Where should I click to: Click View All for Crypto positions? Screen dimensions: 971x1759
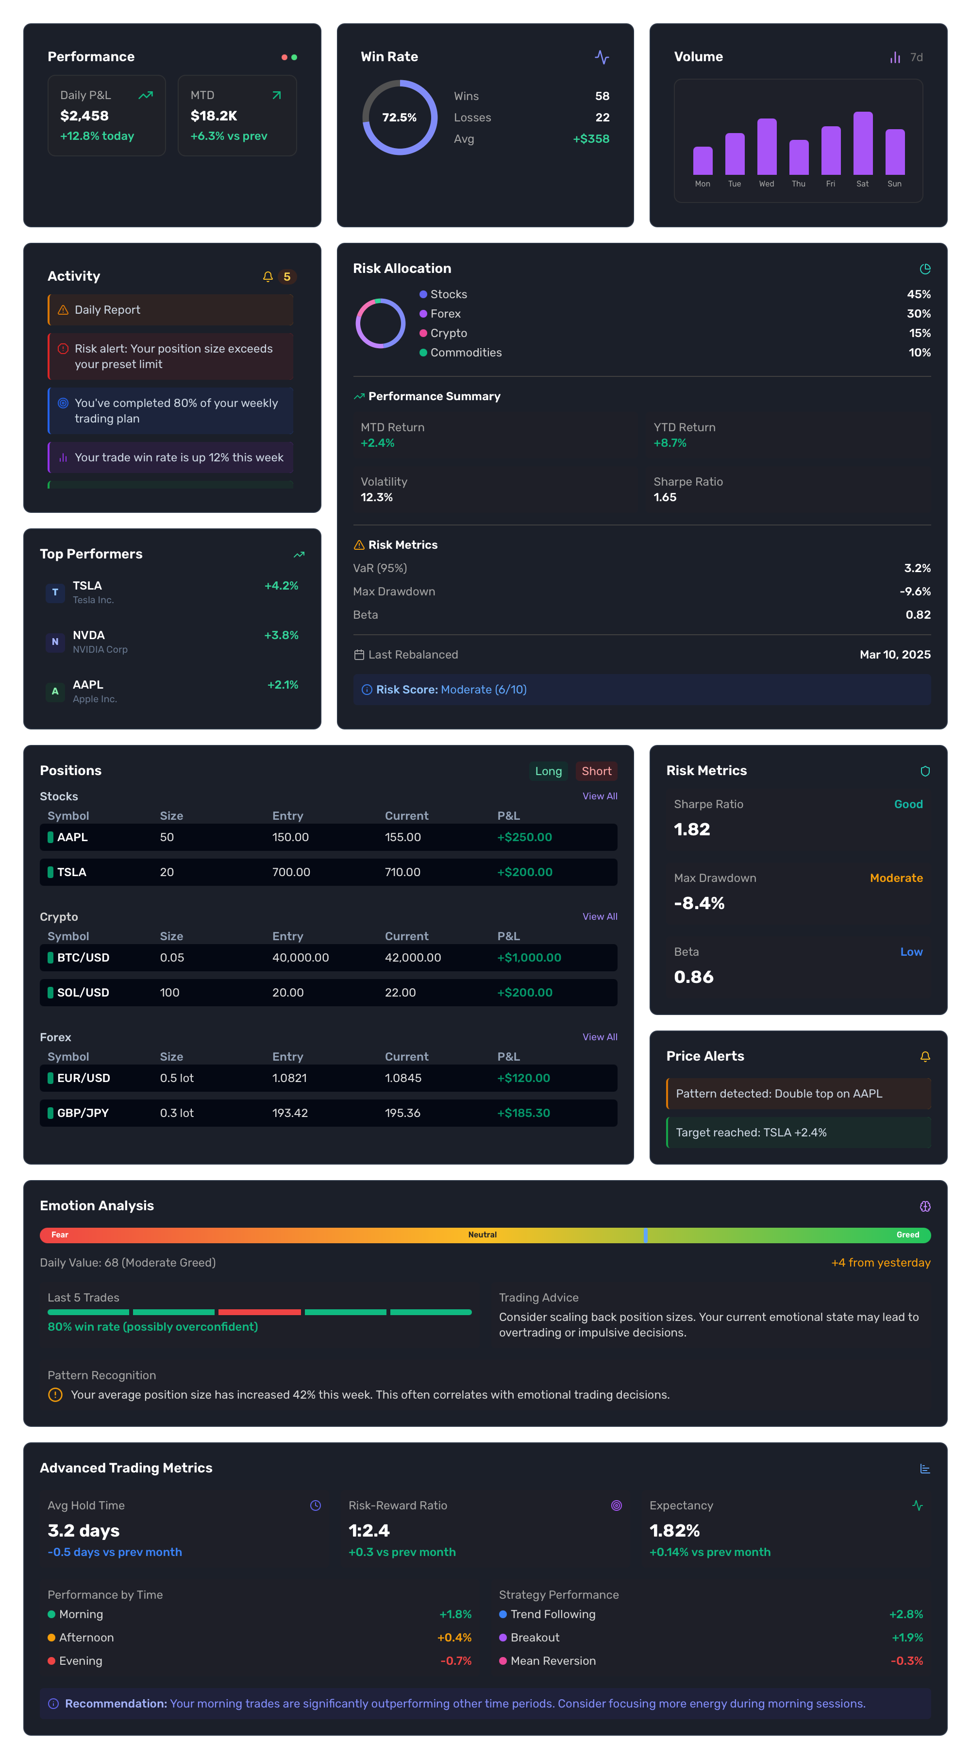pos(600,916)
